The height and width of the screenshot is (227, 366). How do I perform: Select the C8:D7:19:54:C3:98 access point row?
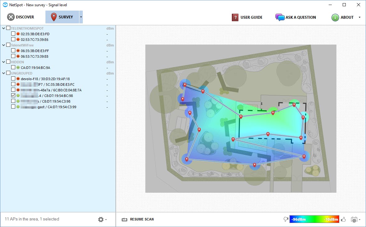pos(58,101)
